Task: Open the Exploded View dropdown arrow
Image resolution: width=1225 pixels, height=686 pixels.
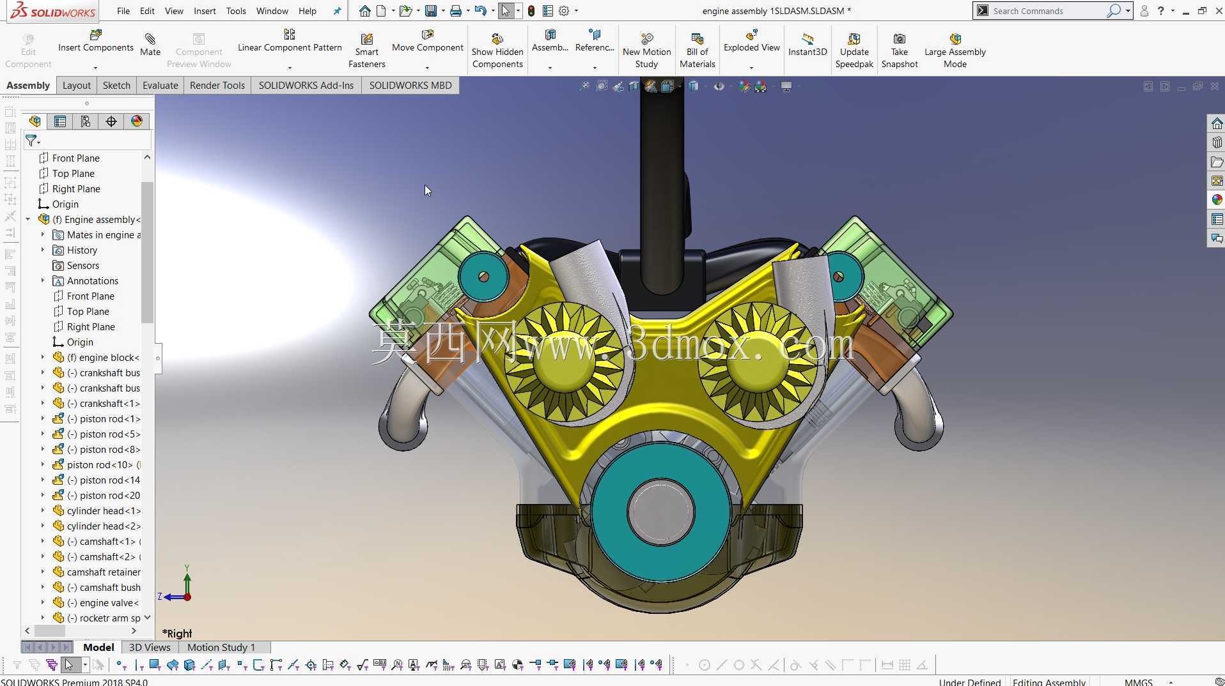Action: point(751,67)
